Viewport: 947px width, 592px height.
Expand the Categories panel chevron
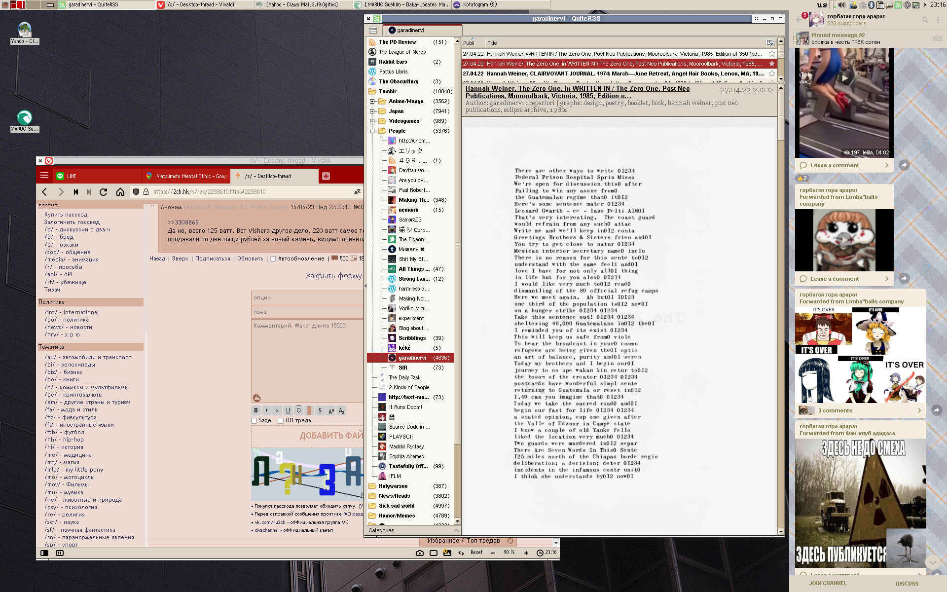456,530
